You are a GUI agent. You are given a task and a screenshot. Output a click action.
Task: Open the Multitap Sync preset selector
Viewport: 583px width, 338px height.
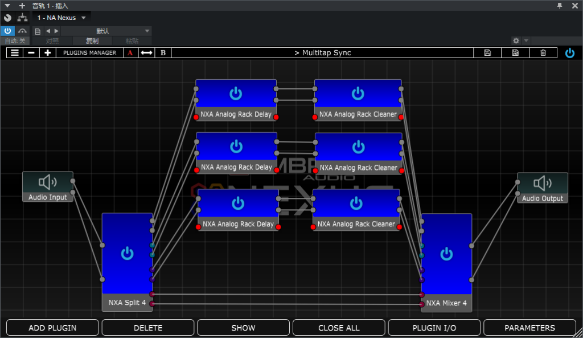(x=322, y=53)
